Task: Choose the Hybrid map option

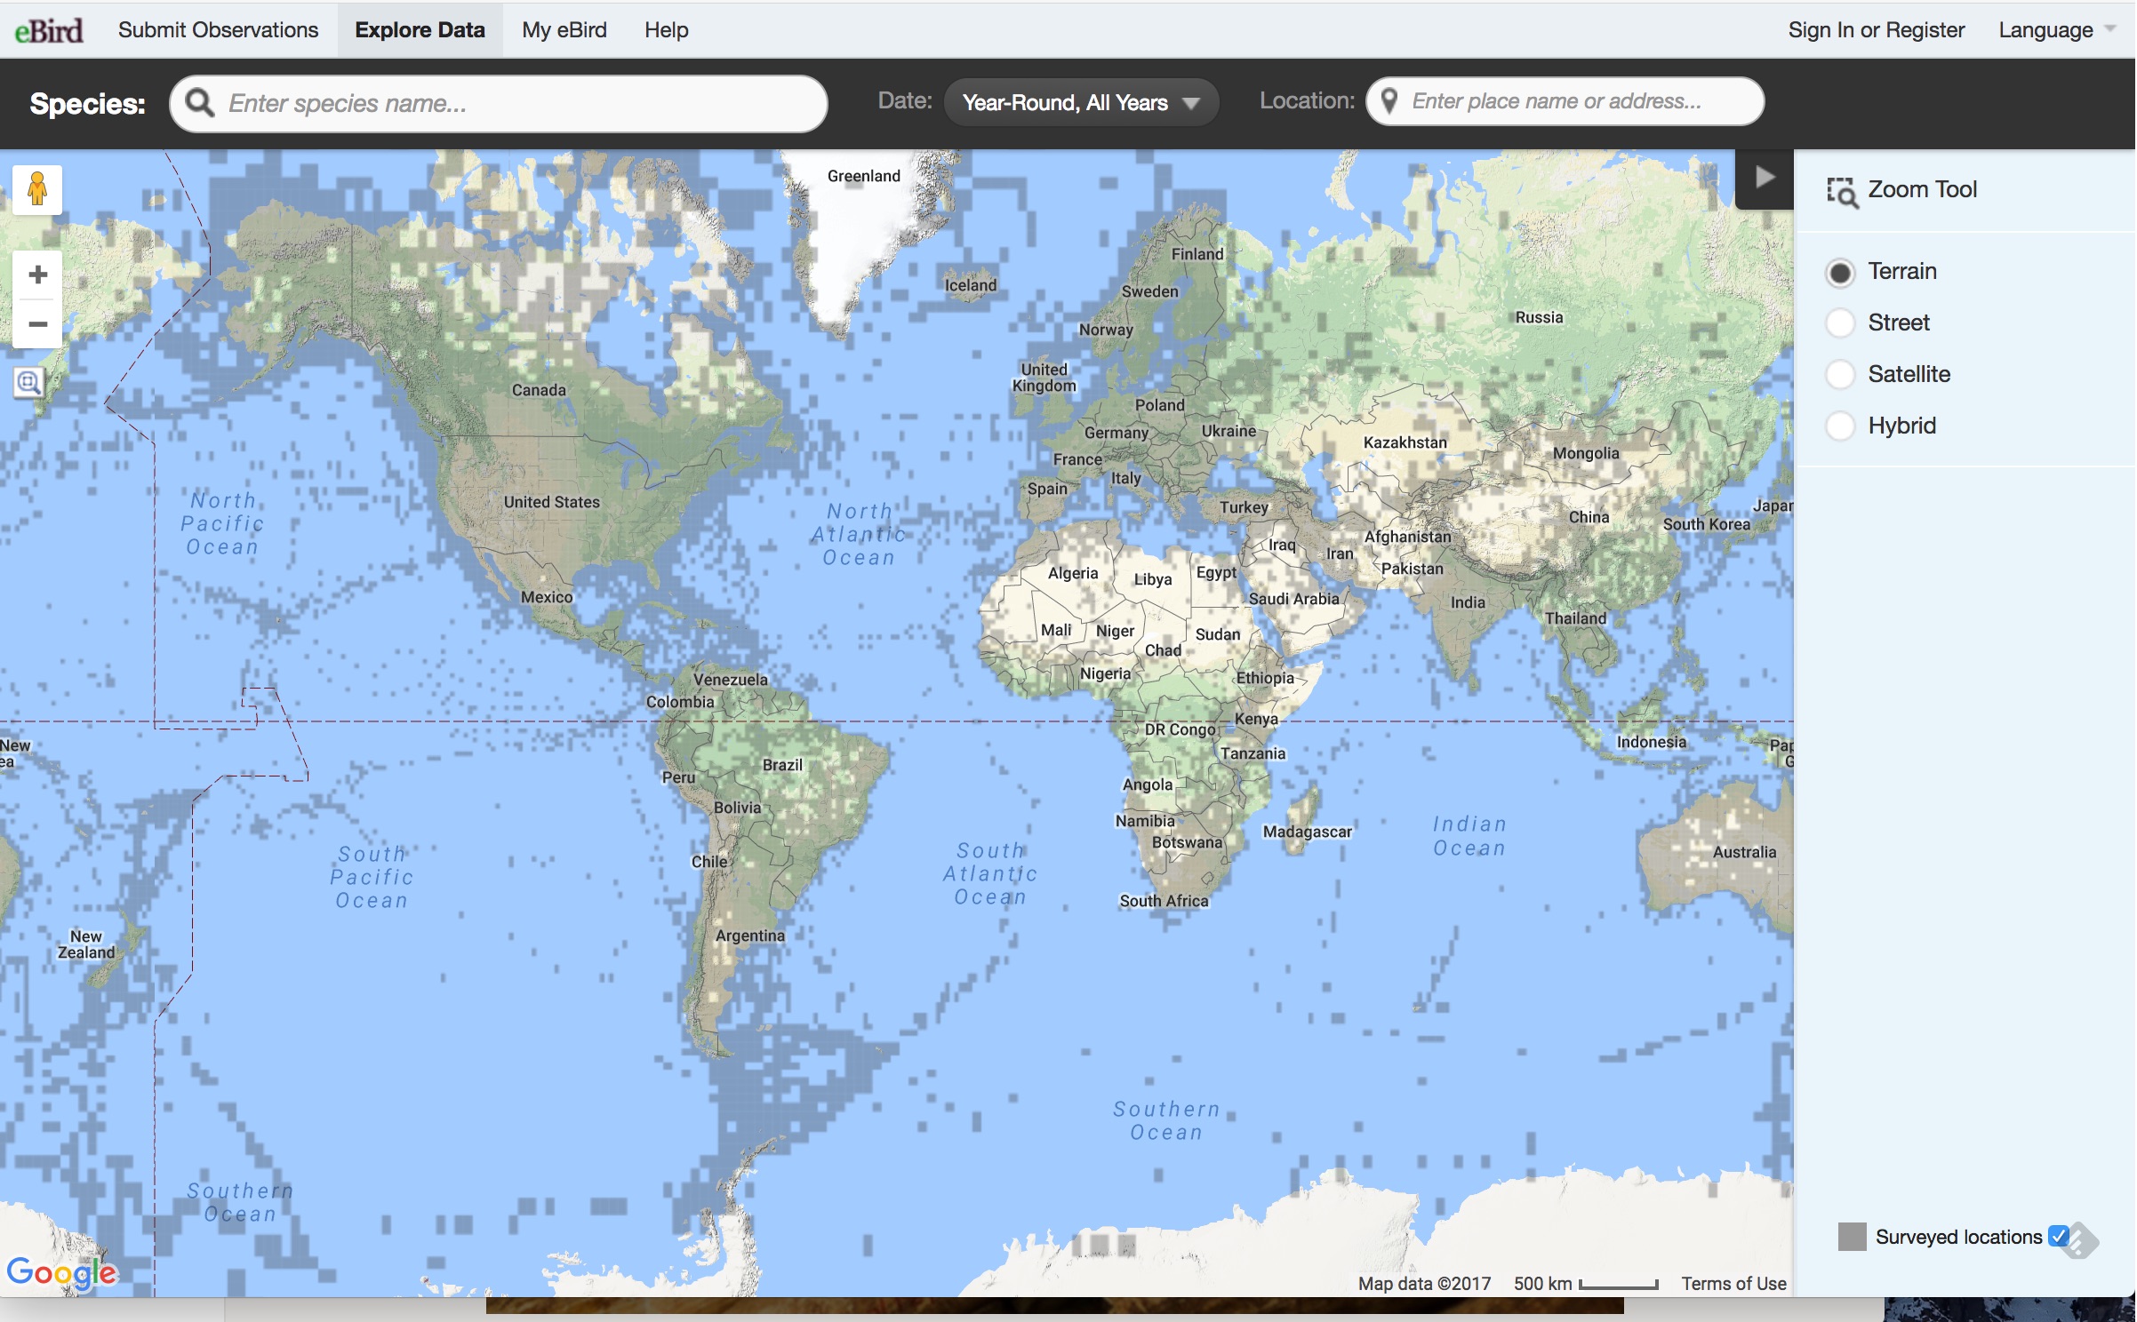Action: (x=1840, y=426)
